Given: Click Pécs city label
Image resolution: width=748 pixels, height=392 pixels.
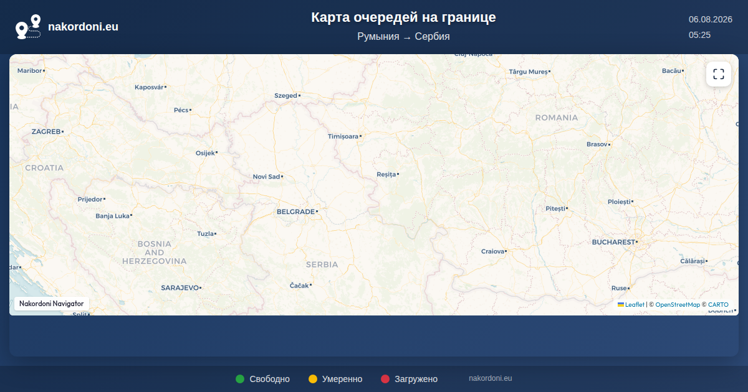Looking at the screenshot, I should pyautogui.click(x=181, y=110).
